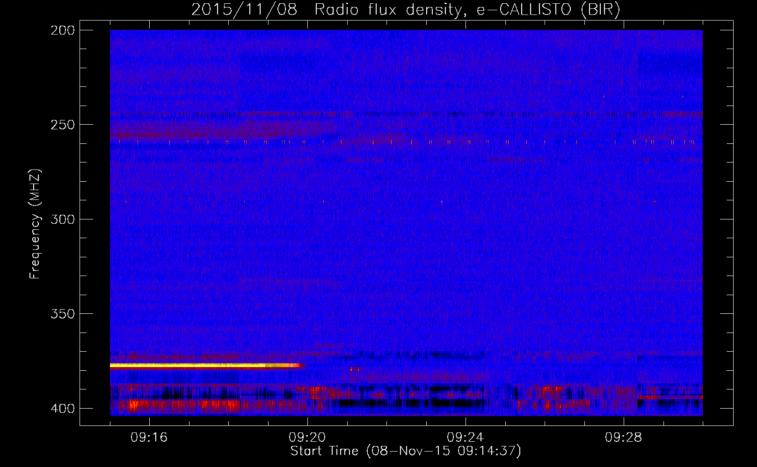The image size is (757, 467).
Task: Click the 09:28 time tick label
Action: click(x=624, y=437)
